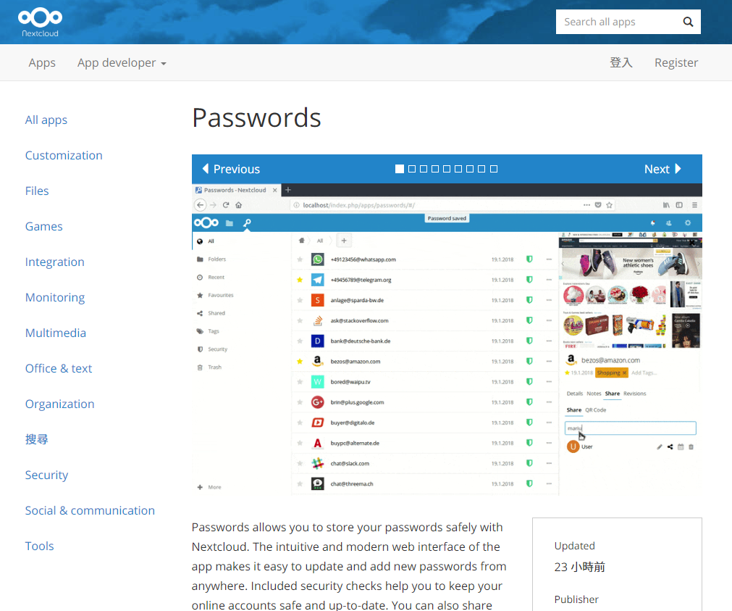Open the Security category in sidebar
The width and height of the screenshot is (732, 611).
coord(46,475)
